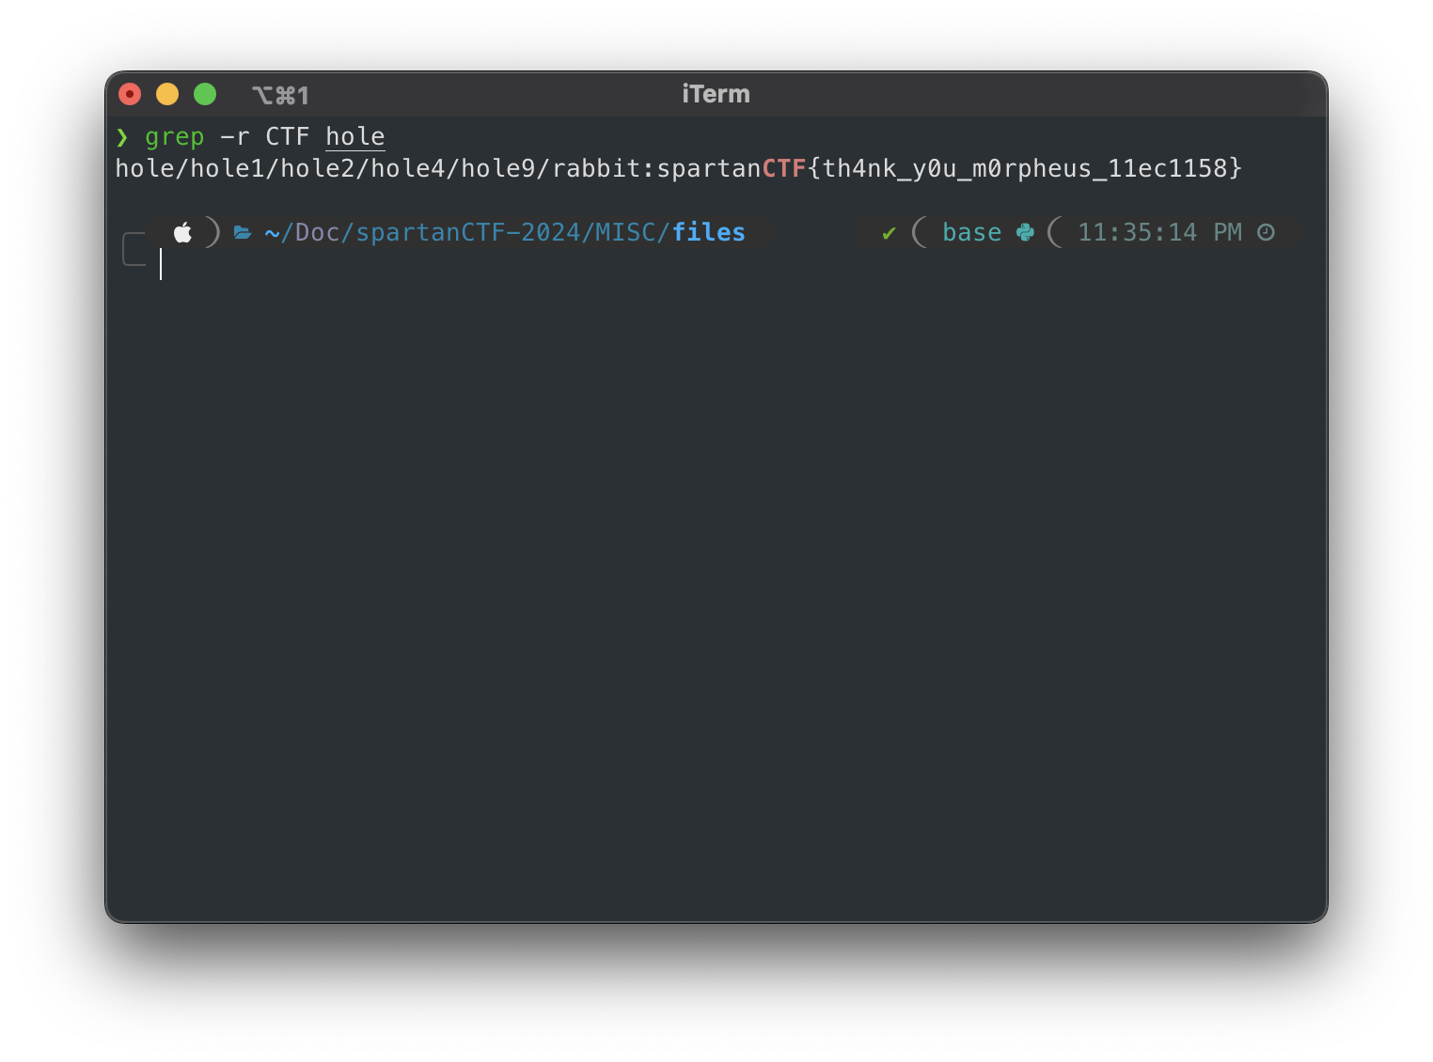
Task: Click the CTF argument in the grep command
Action: coord(288,137)
